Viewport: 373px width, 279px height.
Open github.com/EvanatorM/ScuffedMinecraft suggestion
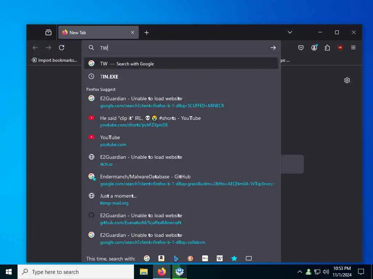tap(181, 219)
